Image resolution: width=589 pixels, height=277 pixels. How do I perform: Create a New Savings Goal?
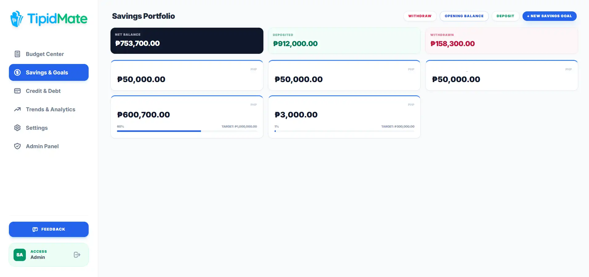pyautogui.click(x=549, y=16)
